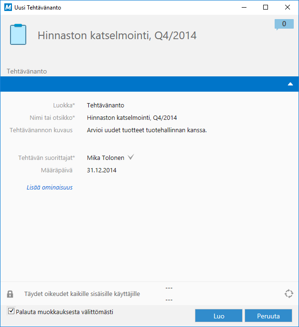Maximize the Uusi Tehtävänanto window
The height and width of the screenshot is (327, 299).
pyautogui.click(x=266, y=8)
